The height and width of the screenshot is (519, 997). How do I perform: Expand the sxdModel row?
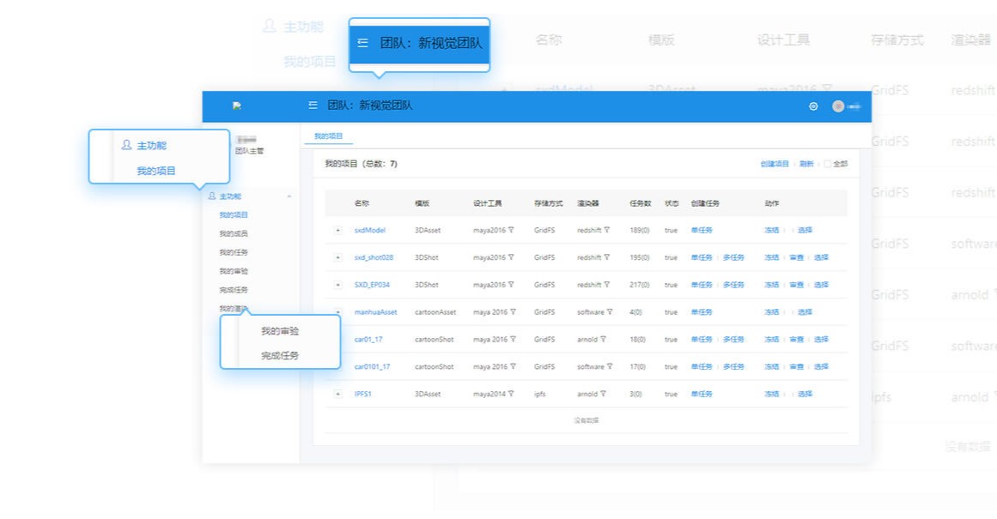(x=337, y=230)
